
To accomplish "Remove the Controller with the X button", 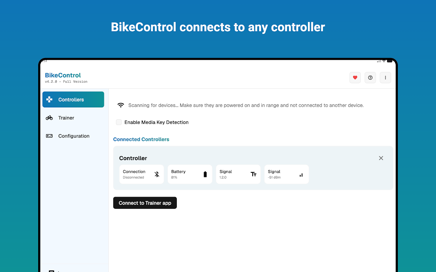I will click(x=381, y=158).
